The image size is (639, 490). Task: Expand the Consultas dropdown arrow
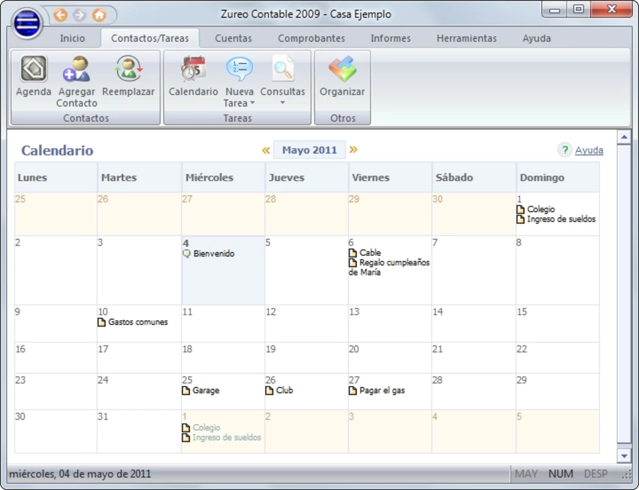pos(282,103)
